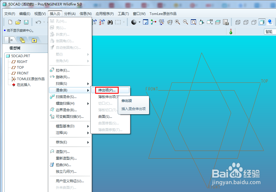This screenshot has width=276, height=192.
Task: Zoom in with the plus magnifier
Action: pos(177,22)
